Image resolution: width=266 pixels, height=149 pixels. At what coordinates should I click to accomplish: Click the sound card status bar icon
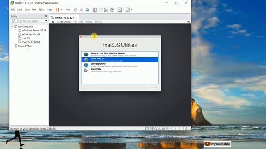(x=159, y=129)
